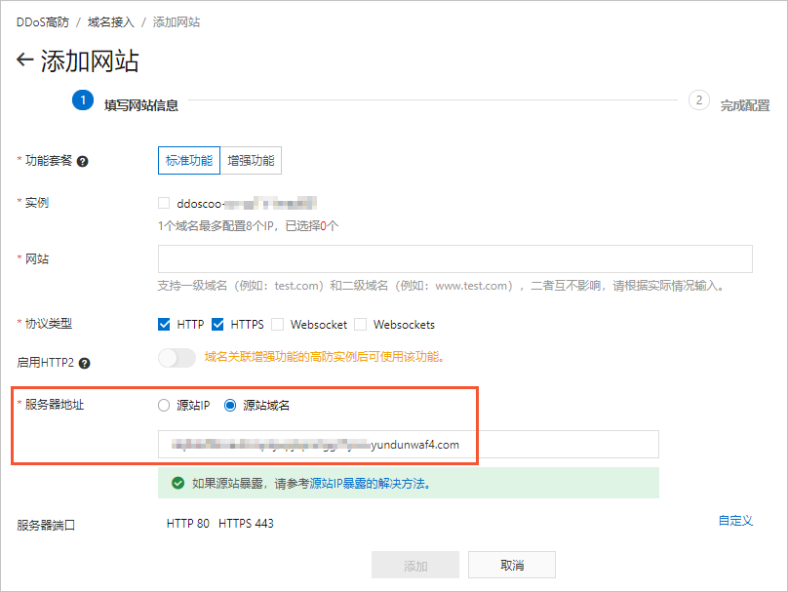788x592 pixels.
Task: Choose the 源站IP radio option
Action: pyautogui.click(x=164, y=405)
